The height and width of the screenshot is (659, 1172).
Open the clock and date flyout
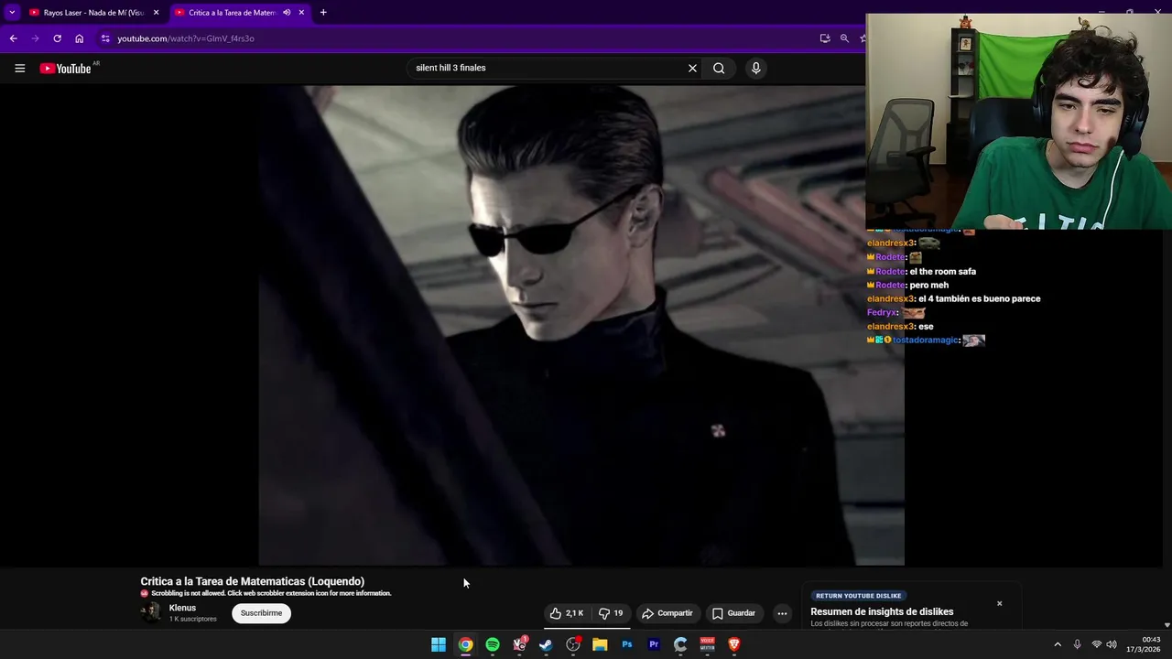click(1143, 644)
